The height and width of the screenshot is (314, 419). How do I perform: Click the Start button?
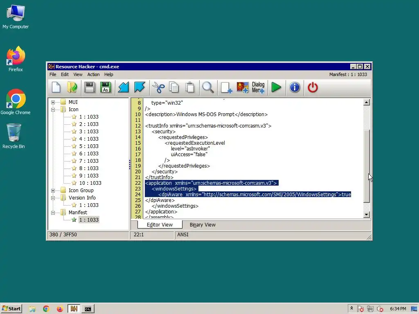(x=11, y=309)
